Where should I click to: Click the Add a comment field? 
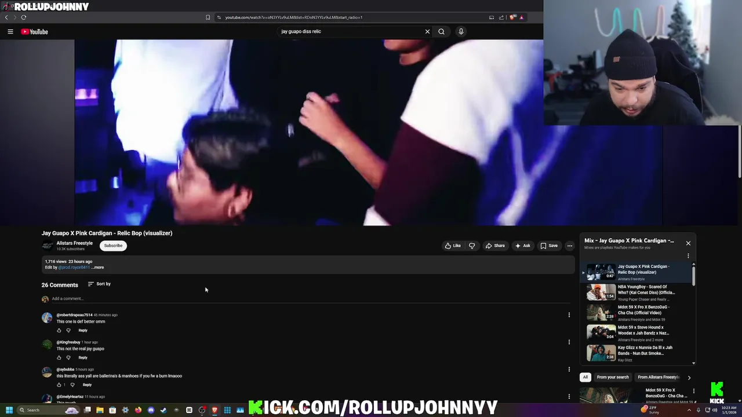pos(311,299)
